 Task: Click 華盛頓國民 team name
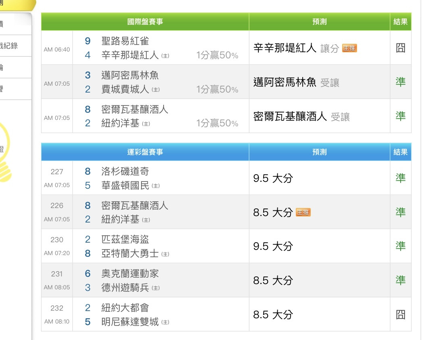click(x=125, y=185)
